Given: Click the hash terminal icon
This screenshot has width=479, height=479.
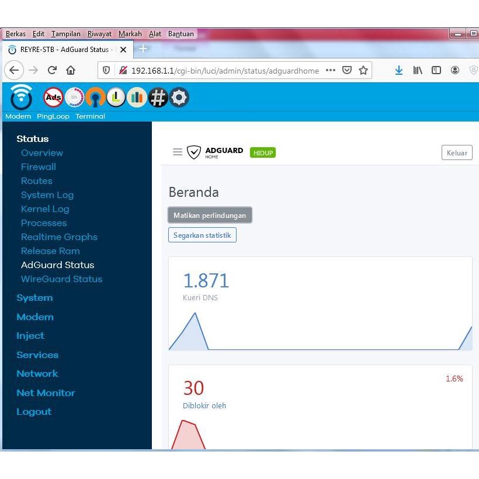Looking at the screenshot, I should coord(158,98).
